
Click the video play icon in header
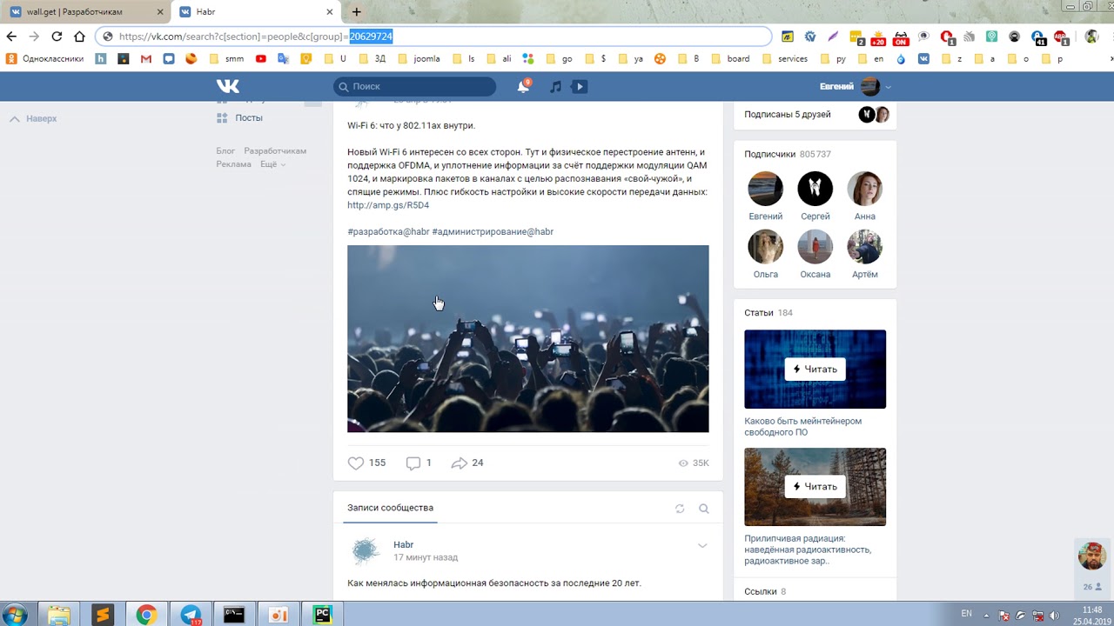coord(580,86)
